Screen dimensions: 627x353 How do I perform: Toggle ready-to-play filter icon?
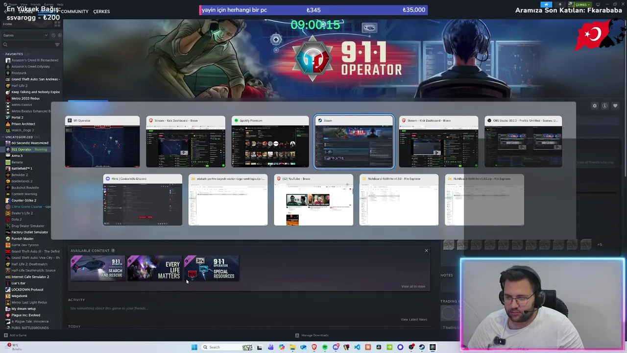[x=59, y=35]
